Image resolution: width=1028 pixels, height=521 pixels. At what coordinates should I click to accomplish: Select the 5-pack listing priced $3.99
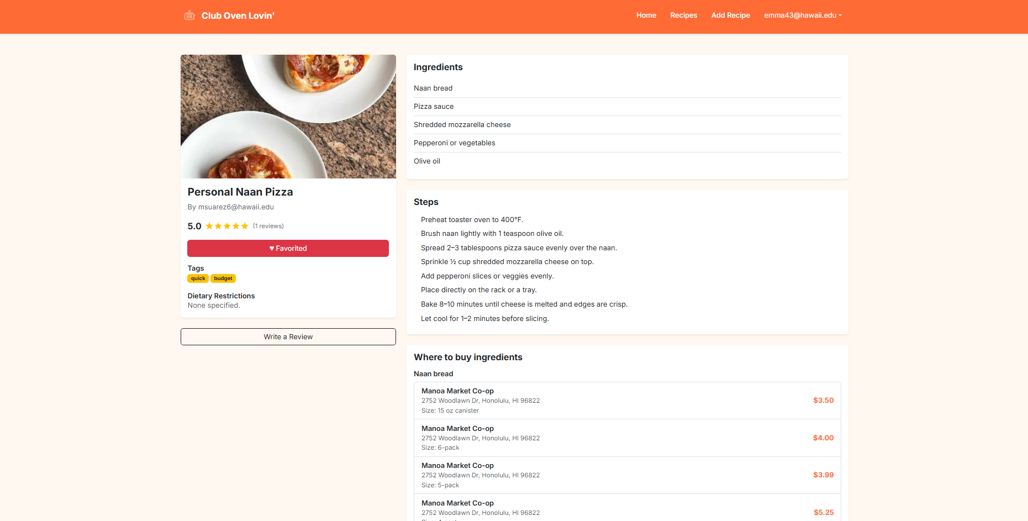coord(627,475)
